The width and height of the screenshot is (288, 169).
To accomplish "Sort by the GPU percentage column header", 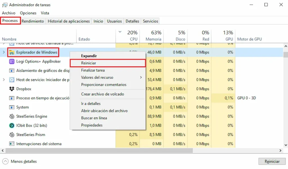I will pyautogui.click(x=223, y=36).
